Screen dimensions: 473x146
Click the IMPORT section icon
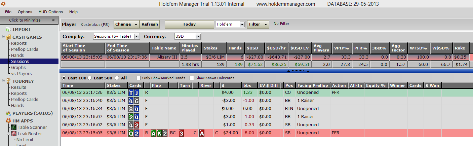point(8,30)
